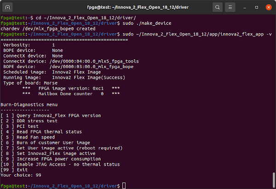Screen dimensions: 276x189
Task: Click option 8 Set Innova2_Flex image active
Action: pyautogui.click(x=48, y=154)
